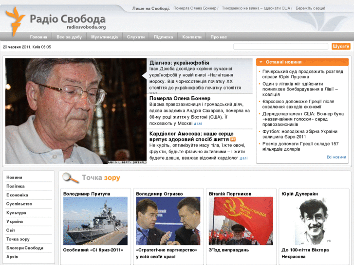
Task: Click the Радіо Свобода site title
Action: (68, 19)
